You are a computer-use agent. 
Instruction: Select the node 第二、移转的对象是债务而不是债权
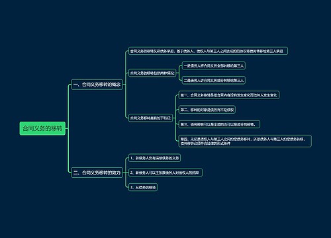click(207, 110)
